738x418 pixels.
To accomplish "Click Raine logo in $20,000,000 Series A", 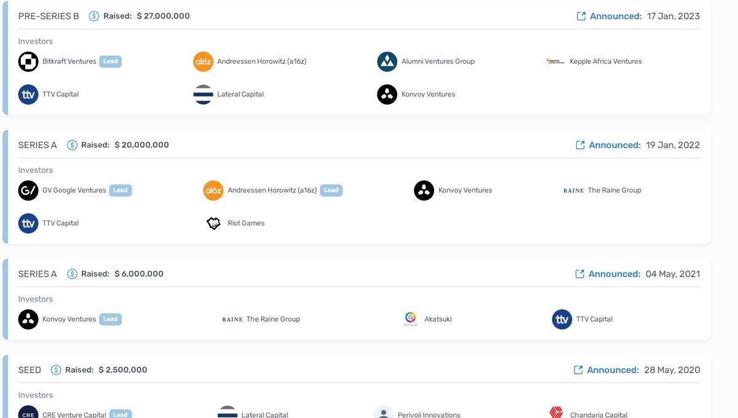I will (x=573, y=191).
